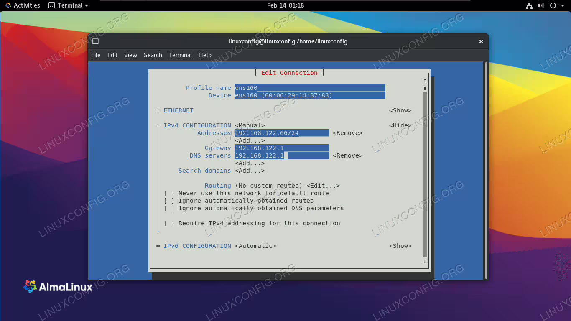Click the No custom routes text
This screenshot has height=321, width=571.
[x=269, y=186]
